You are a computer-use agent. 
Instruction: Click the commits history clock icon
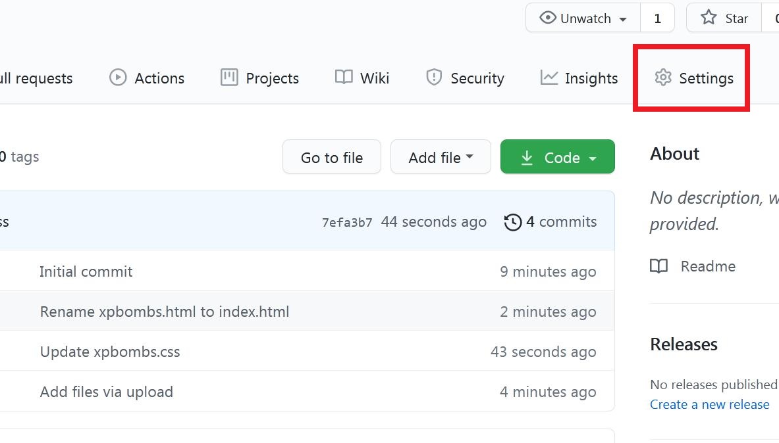(x=513, y=222)
